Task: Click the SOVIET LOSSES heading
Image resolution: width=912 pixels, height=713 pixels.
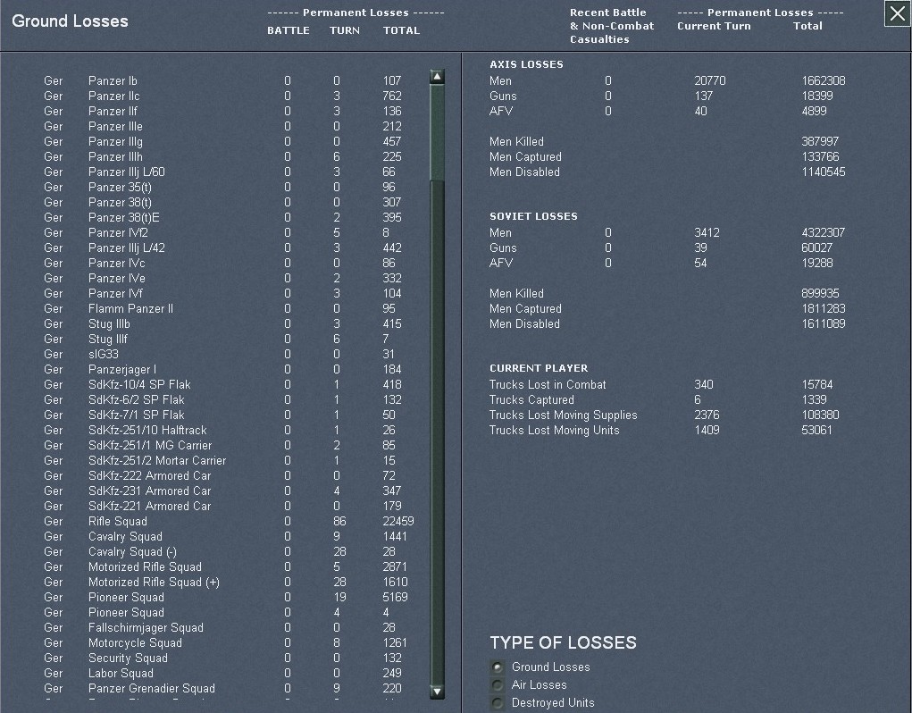Action: click(x=533, y=216)
